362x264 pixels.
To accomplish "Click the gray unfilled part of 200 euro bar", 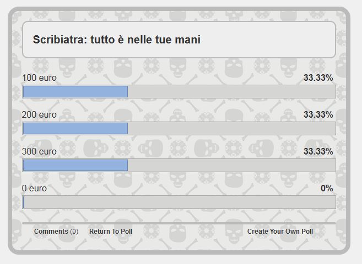I will click(231, 129).
